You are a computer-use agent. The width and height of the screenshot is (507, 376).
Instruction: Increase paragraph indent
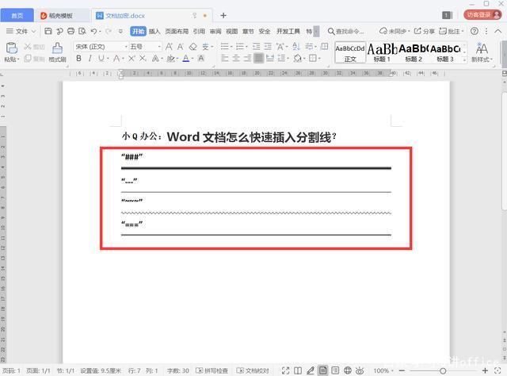click(x=268, y=46)
